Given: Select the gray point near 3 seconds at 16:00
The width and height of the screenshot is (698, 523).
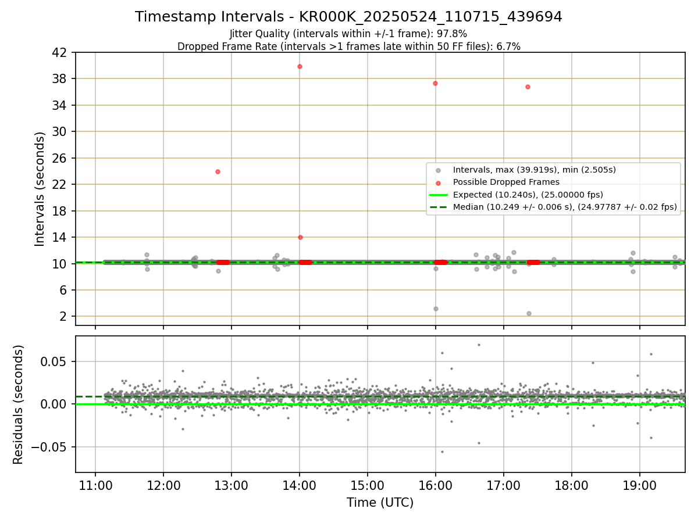Looking at the screenshot, I should click(436, 309).
